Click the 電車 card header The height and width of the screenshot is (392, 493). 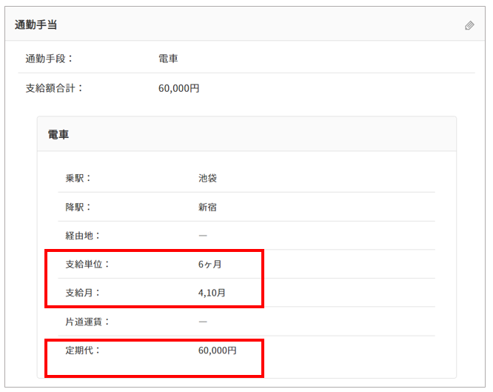pyautogui.click(x=246, y=134)
